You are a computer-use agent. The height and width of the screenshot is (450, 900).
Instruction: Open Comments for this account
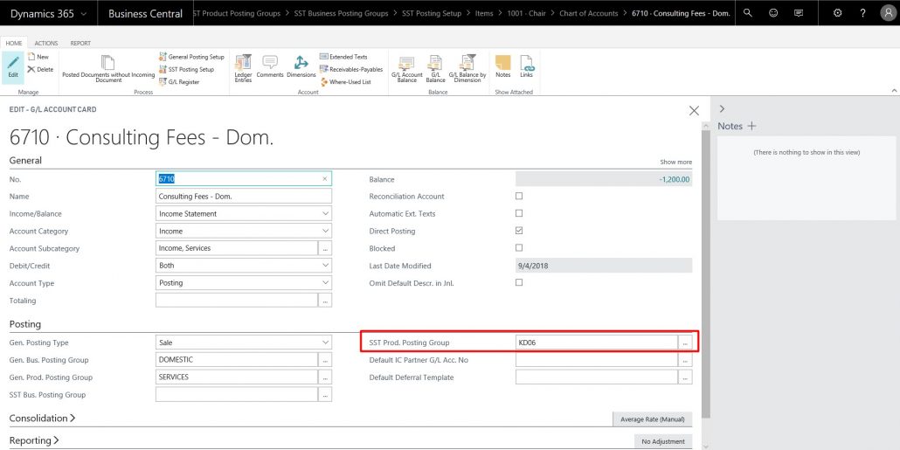[x=270, y=68]
